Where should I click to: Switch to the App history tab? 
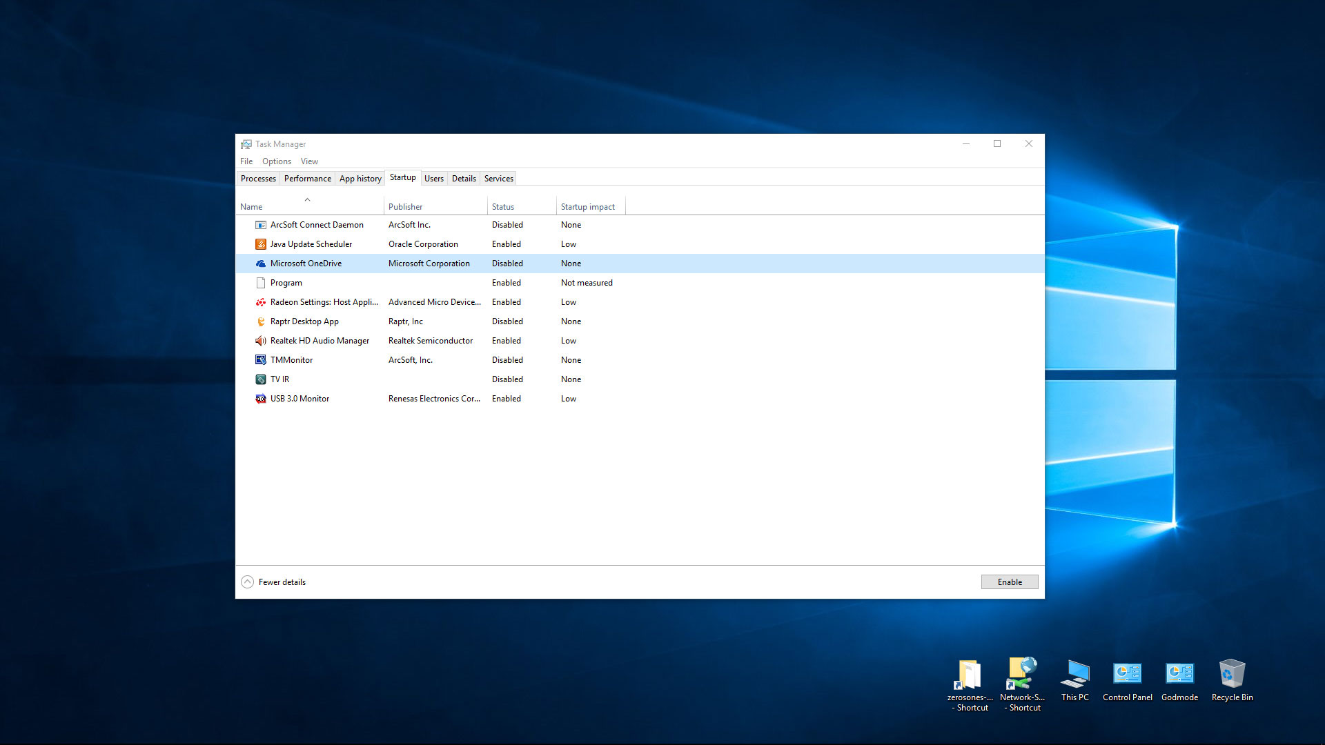(360, 179)
